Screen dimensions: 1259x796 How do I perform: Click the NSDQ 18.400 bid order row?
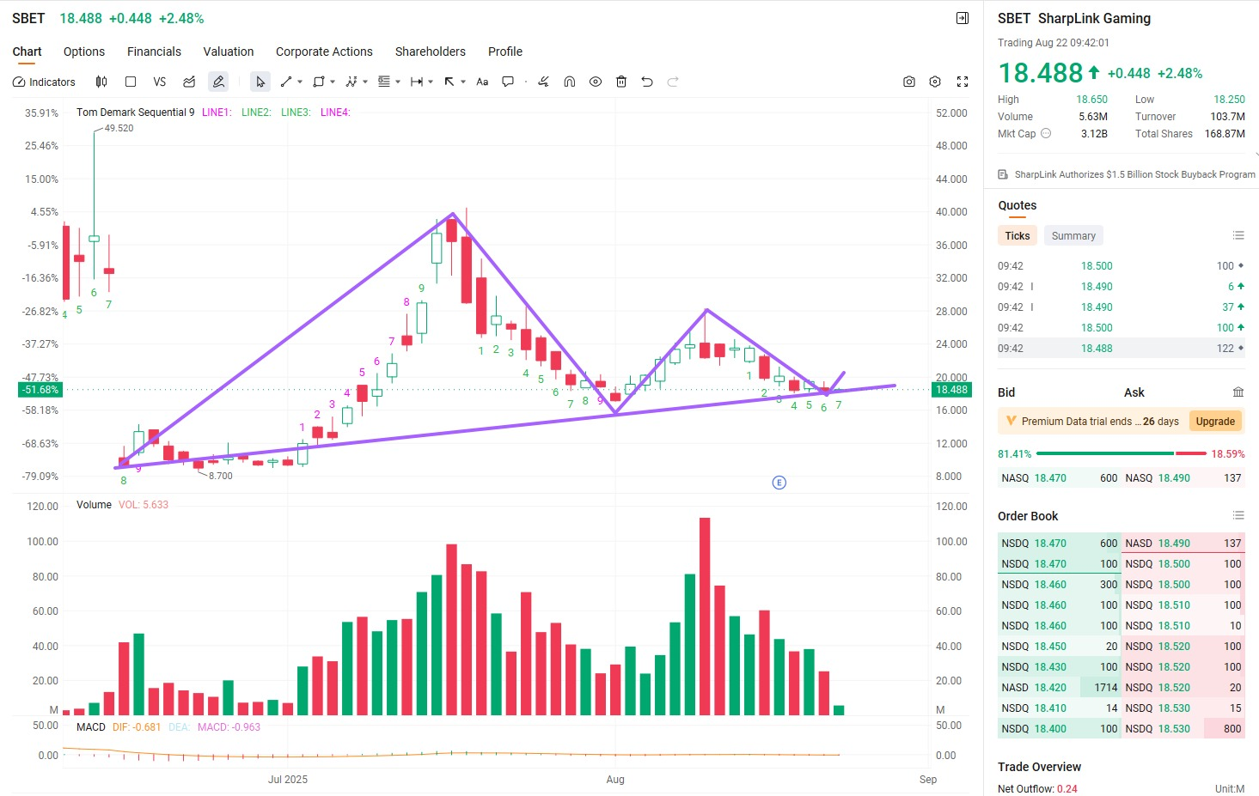coord(1060,729)
